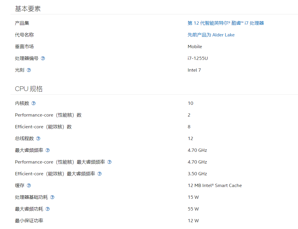Click the i7-1255U processor number value
Image resolution: width=298 pixels, height=229 pixels.
point(198,58)
